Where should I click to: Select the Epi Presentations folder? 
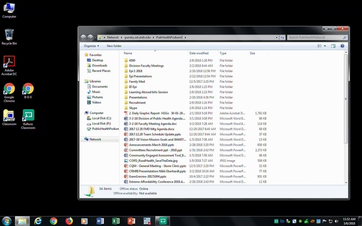(138, 77)
